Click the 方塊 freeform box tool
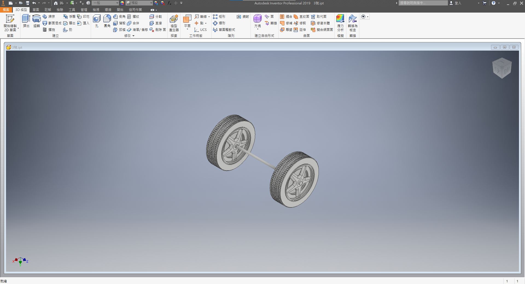The image size is (525, 284). [x=258, y=21]
